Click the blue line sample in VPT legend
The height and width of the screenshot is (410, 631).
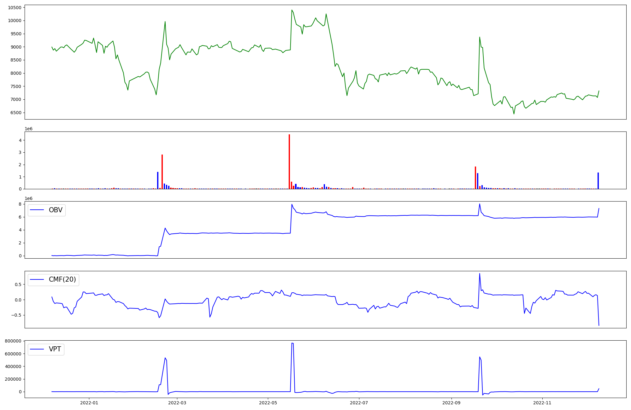click(x=38, y=349)
